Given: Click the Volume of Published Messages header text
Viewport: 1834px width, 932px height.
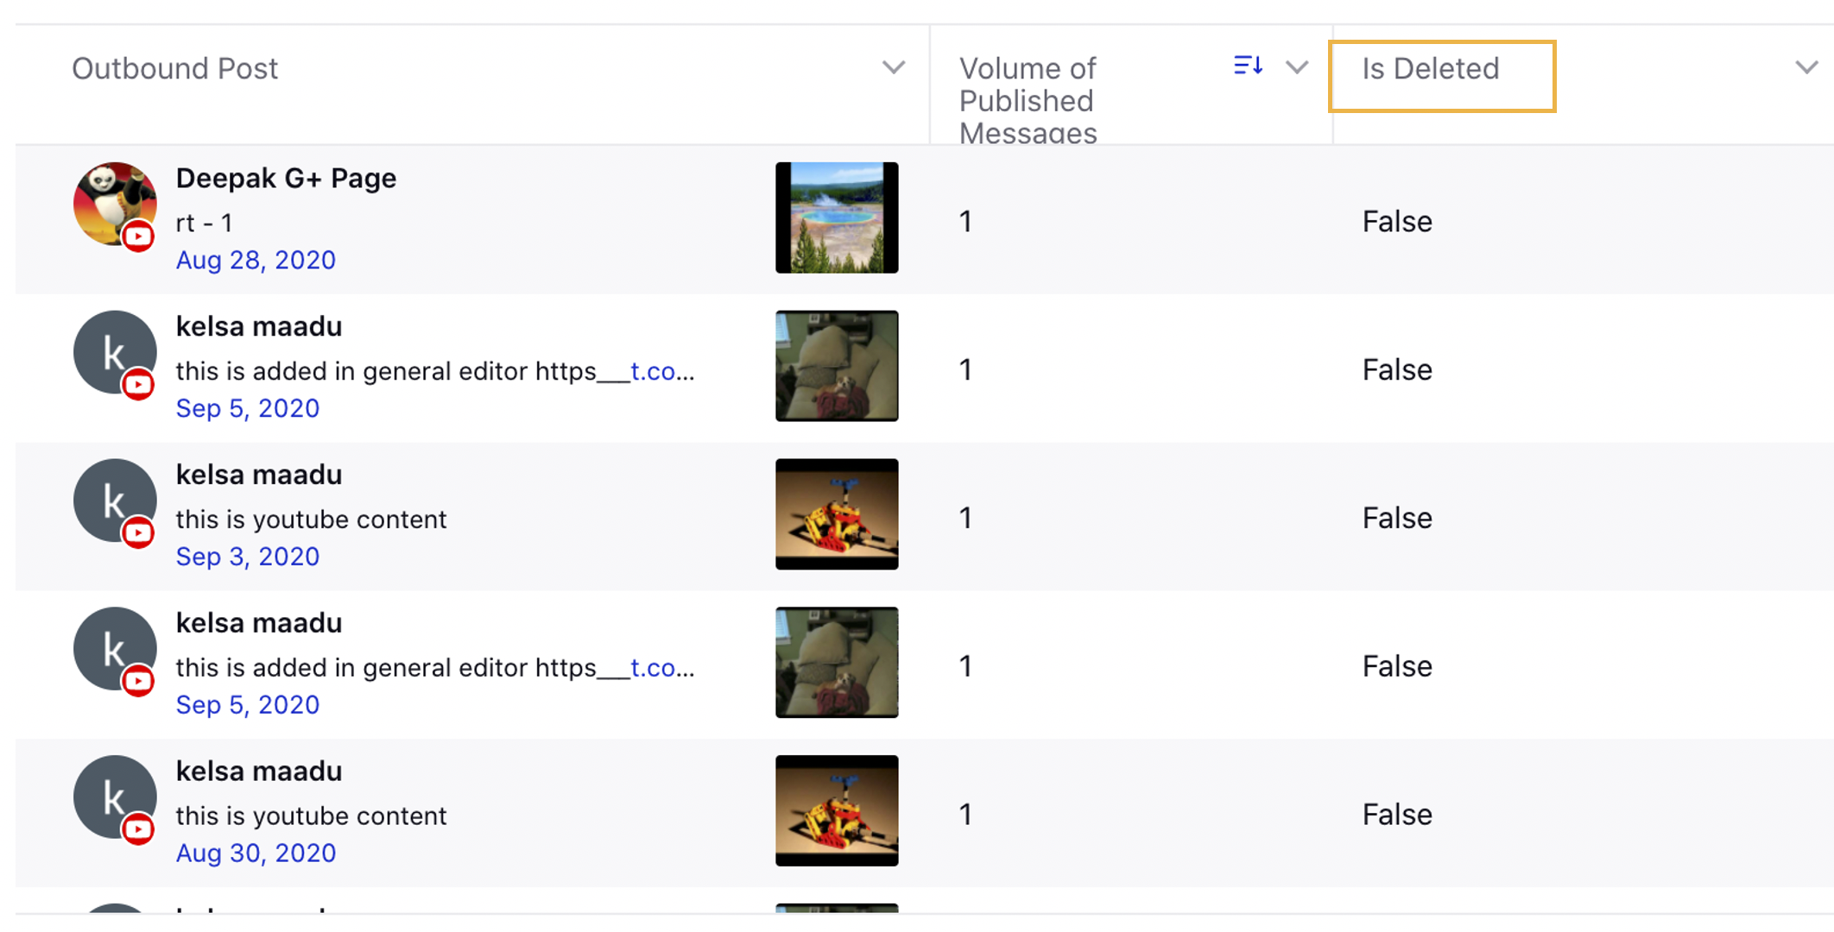Looking at the screenshot, I should tap(1028, 100).
